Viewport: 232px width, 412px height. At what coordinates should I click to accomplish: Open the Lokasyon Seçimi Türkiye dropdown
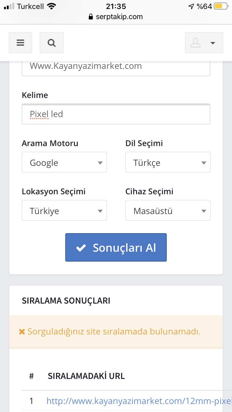(x=64, y=210)
